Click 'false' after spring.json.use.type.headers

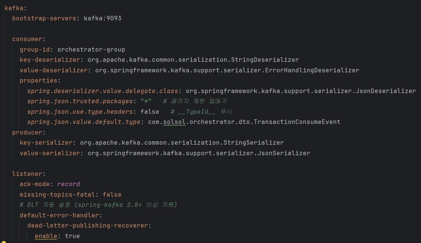[150, 112]
